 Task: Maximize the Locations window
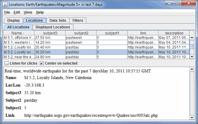177,4
